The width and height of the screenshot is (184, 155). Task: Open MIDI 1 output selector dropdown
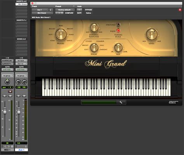[7, 64]
